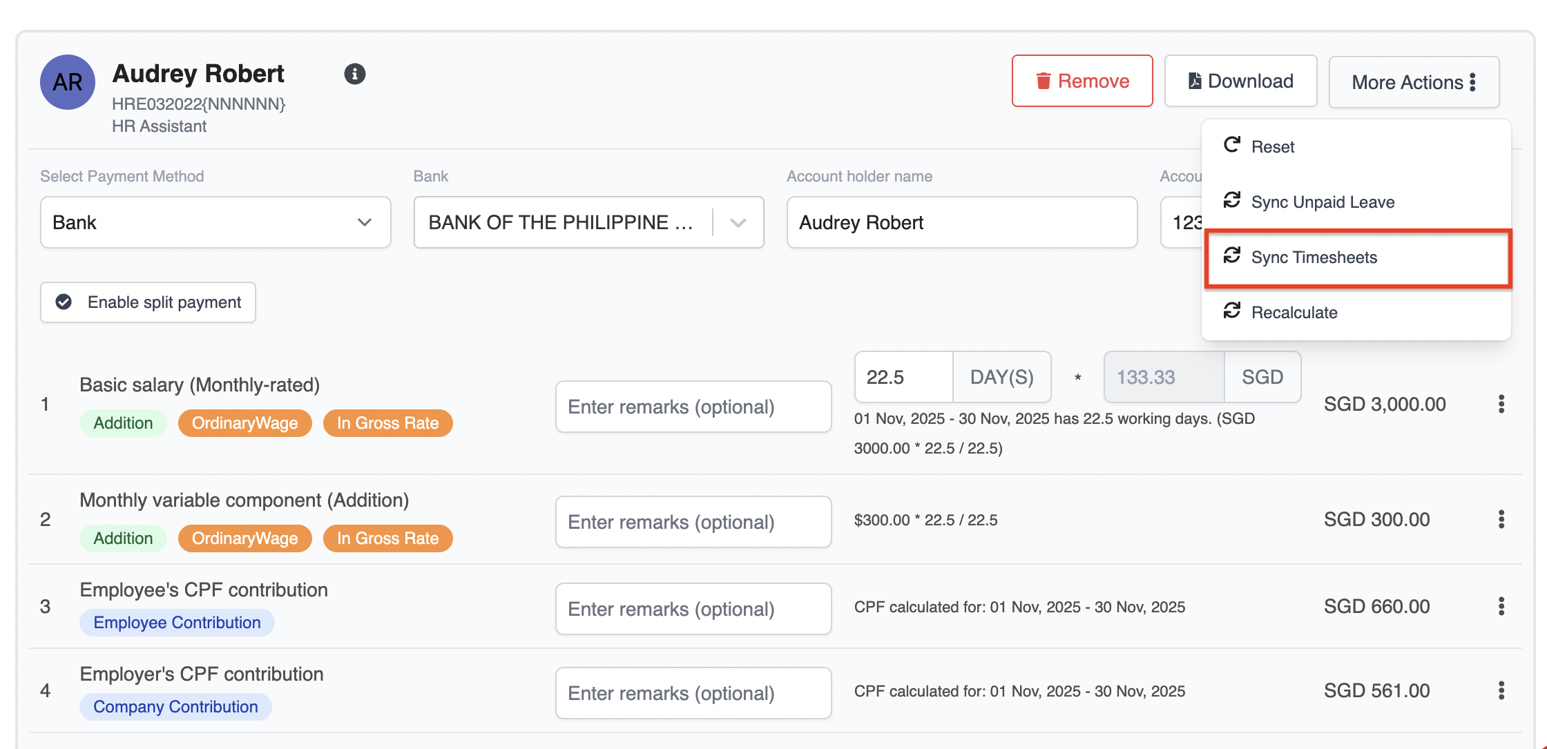Select Sync Unpaid Leave option
The image size is (1547, 749).
(x=1322, y=202)
